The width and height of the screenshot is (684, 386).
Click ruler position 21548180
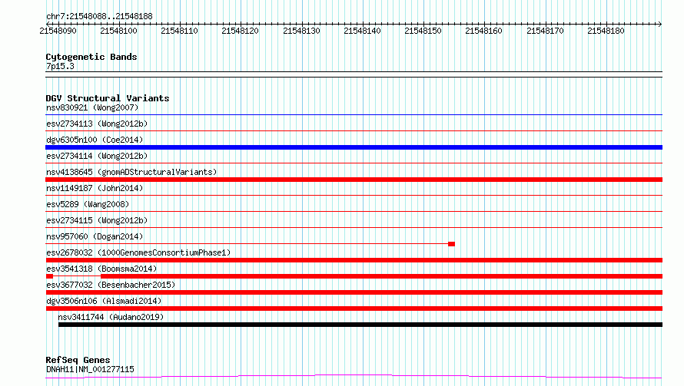coord(606,31)
